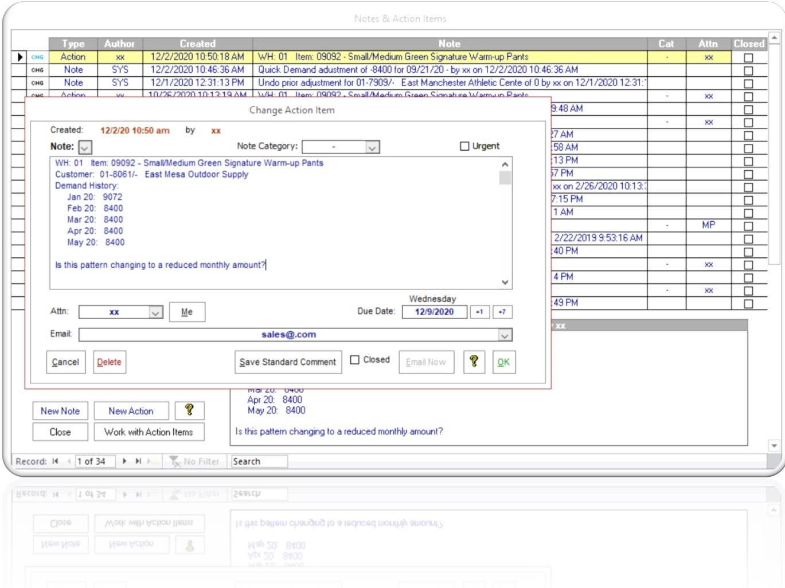
Task: Select the current-row arrow selector for first row
Action: coord(19,57)
